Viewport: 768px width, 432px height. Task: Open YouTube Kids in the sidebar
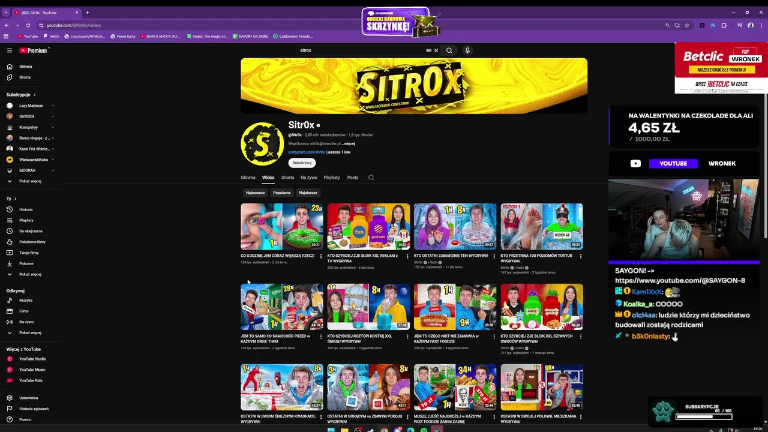point(29,380)
